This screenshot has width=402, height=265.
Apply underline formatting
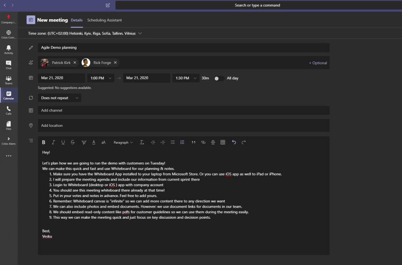click(x=63, y=142)
